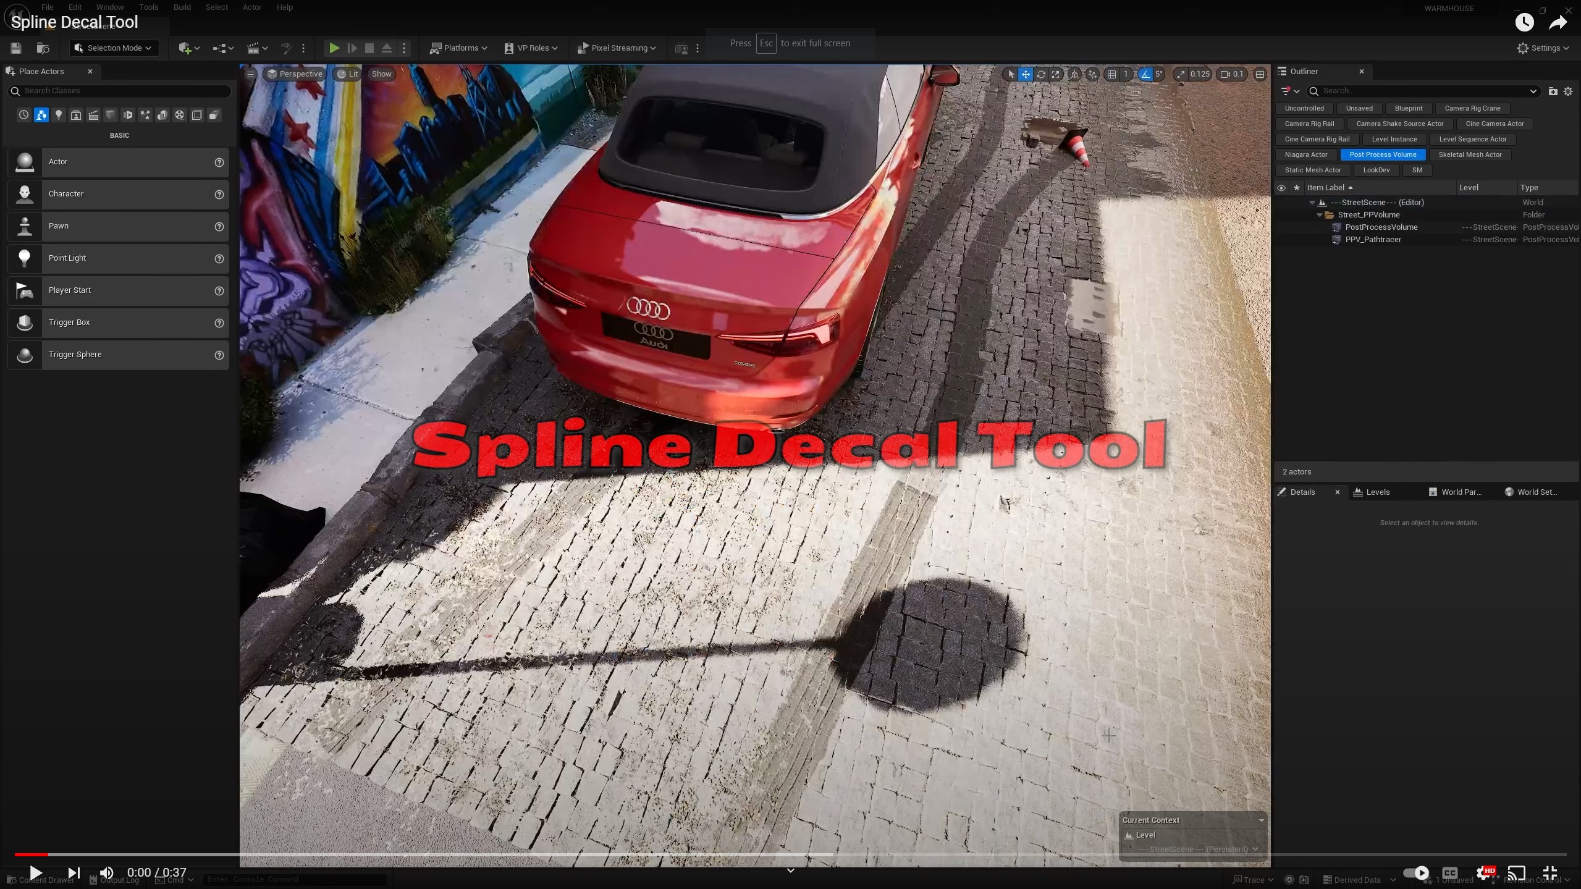
Task: Toggle rotation angle snapping
Action: (x=1145, y=74)
